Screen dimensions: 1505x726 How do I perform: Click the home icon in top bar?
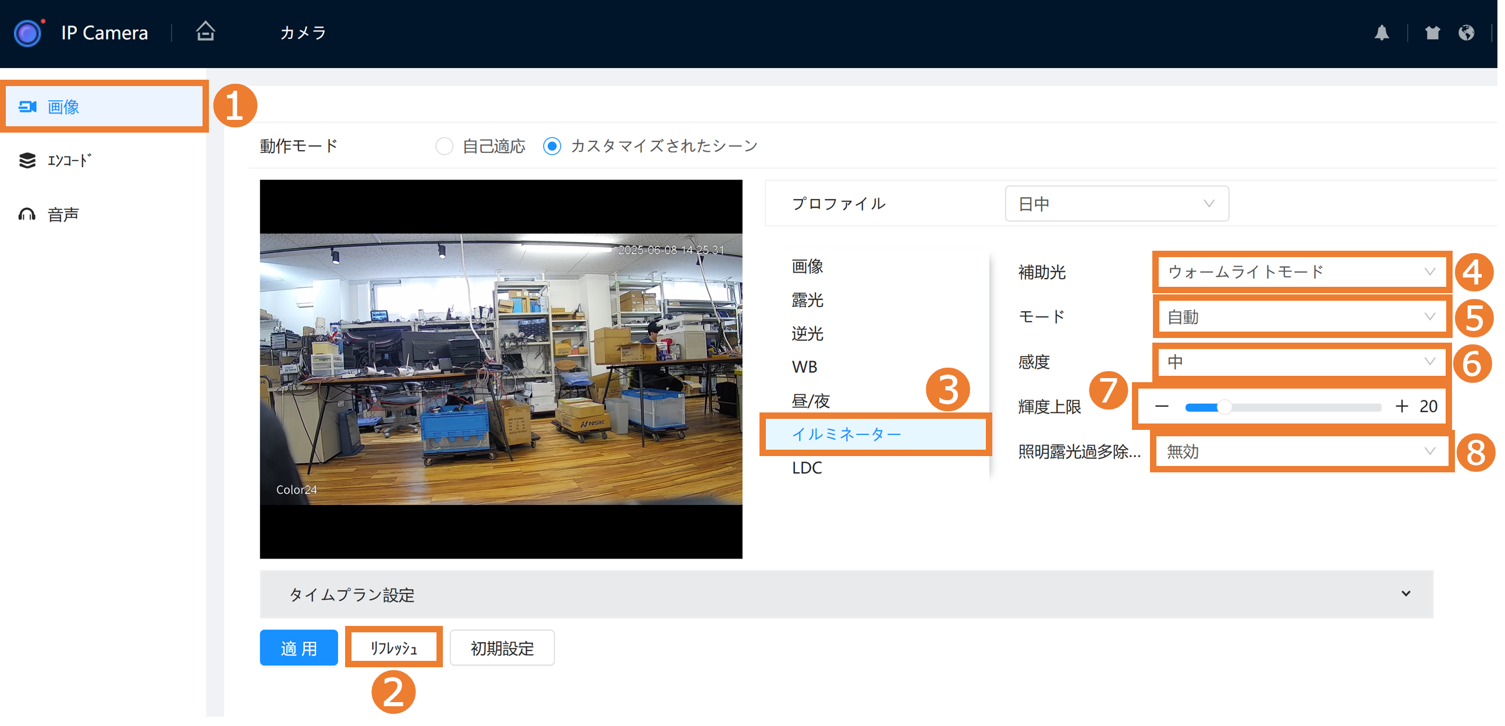point(205,31)
